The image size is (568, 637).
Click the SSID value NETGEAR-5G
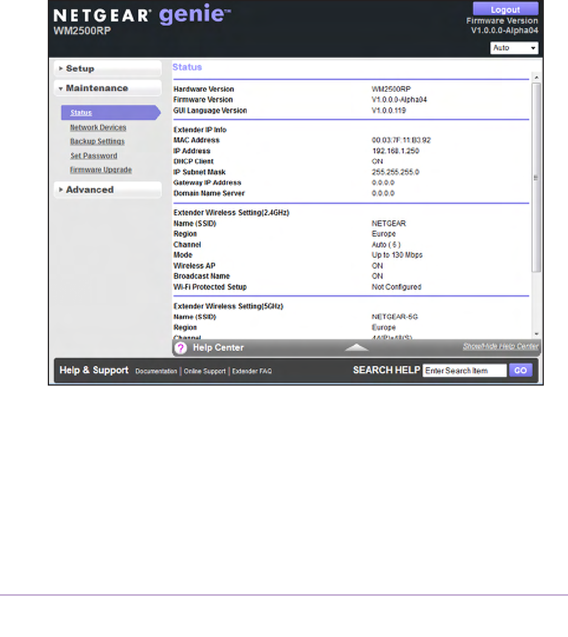click(395, 317)
